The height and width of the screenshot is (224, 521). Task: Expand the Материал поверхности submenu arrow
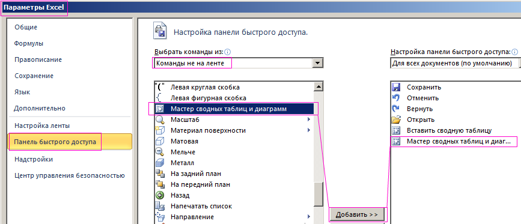[x=309, y=130]
